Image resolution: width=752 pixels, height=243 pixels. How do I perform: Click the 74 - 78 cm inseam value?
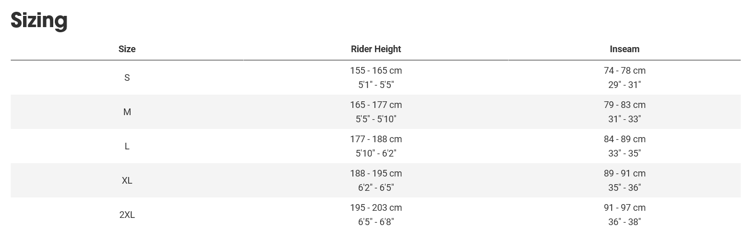[624, 71]
